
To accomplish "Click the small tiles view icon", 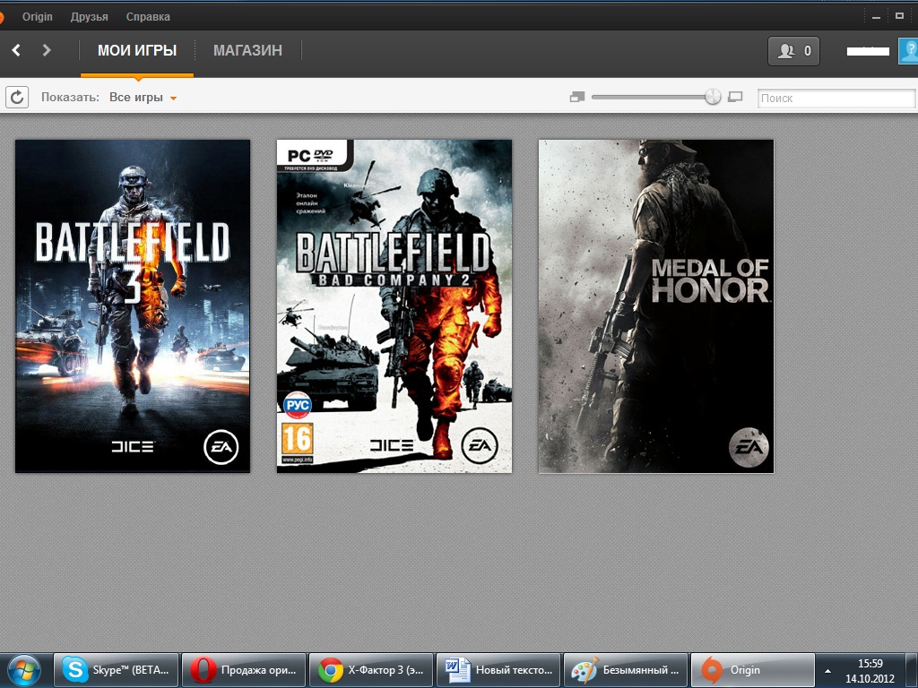I will pyautogui.click(x=577, y=97).
